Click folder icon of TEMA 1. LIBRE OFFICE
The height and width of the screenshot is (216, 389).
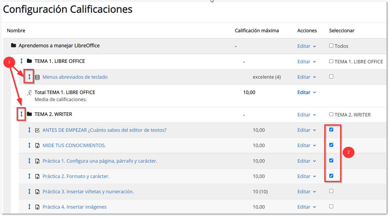point(29,61)
